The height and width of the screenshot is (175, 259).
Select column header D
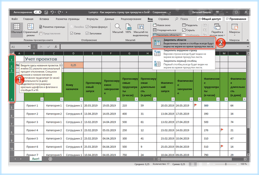73,54
